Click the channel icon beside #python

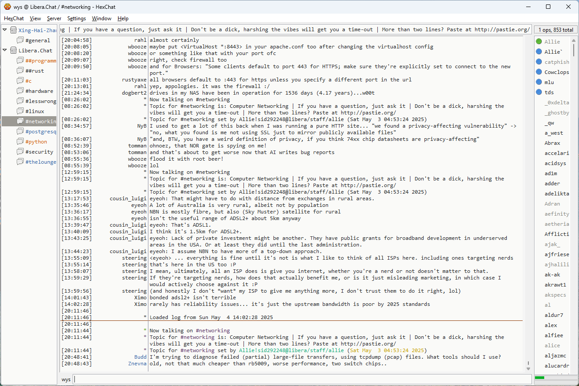click(x=20, y=142)
